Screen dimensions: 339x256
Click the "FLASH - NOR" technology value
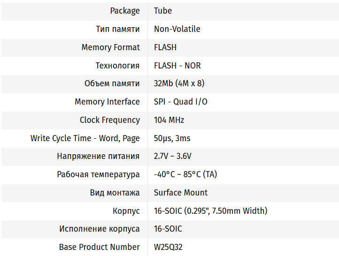pyautogui.click(x=177, y=66)
